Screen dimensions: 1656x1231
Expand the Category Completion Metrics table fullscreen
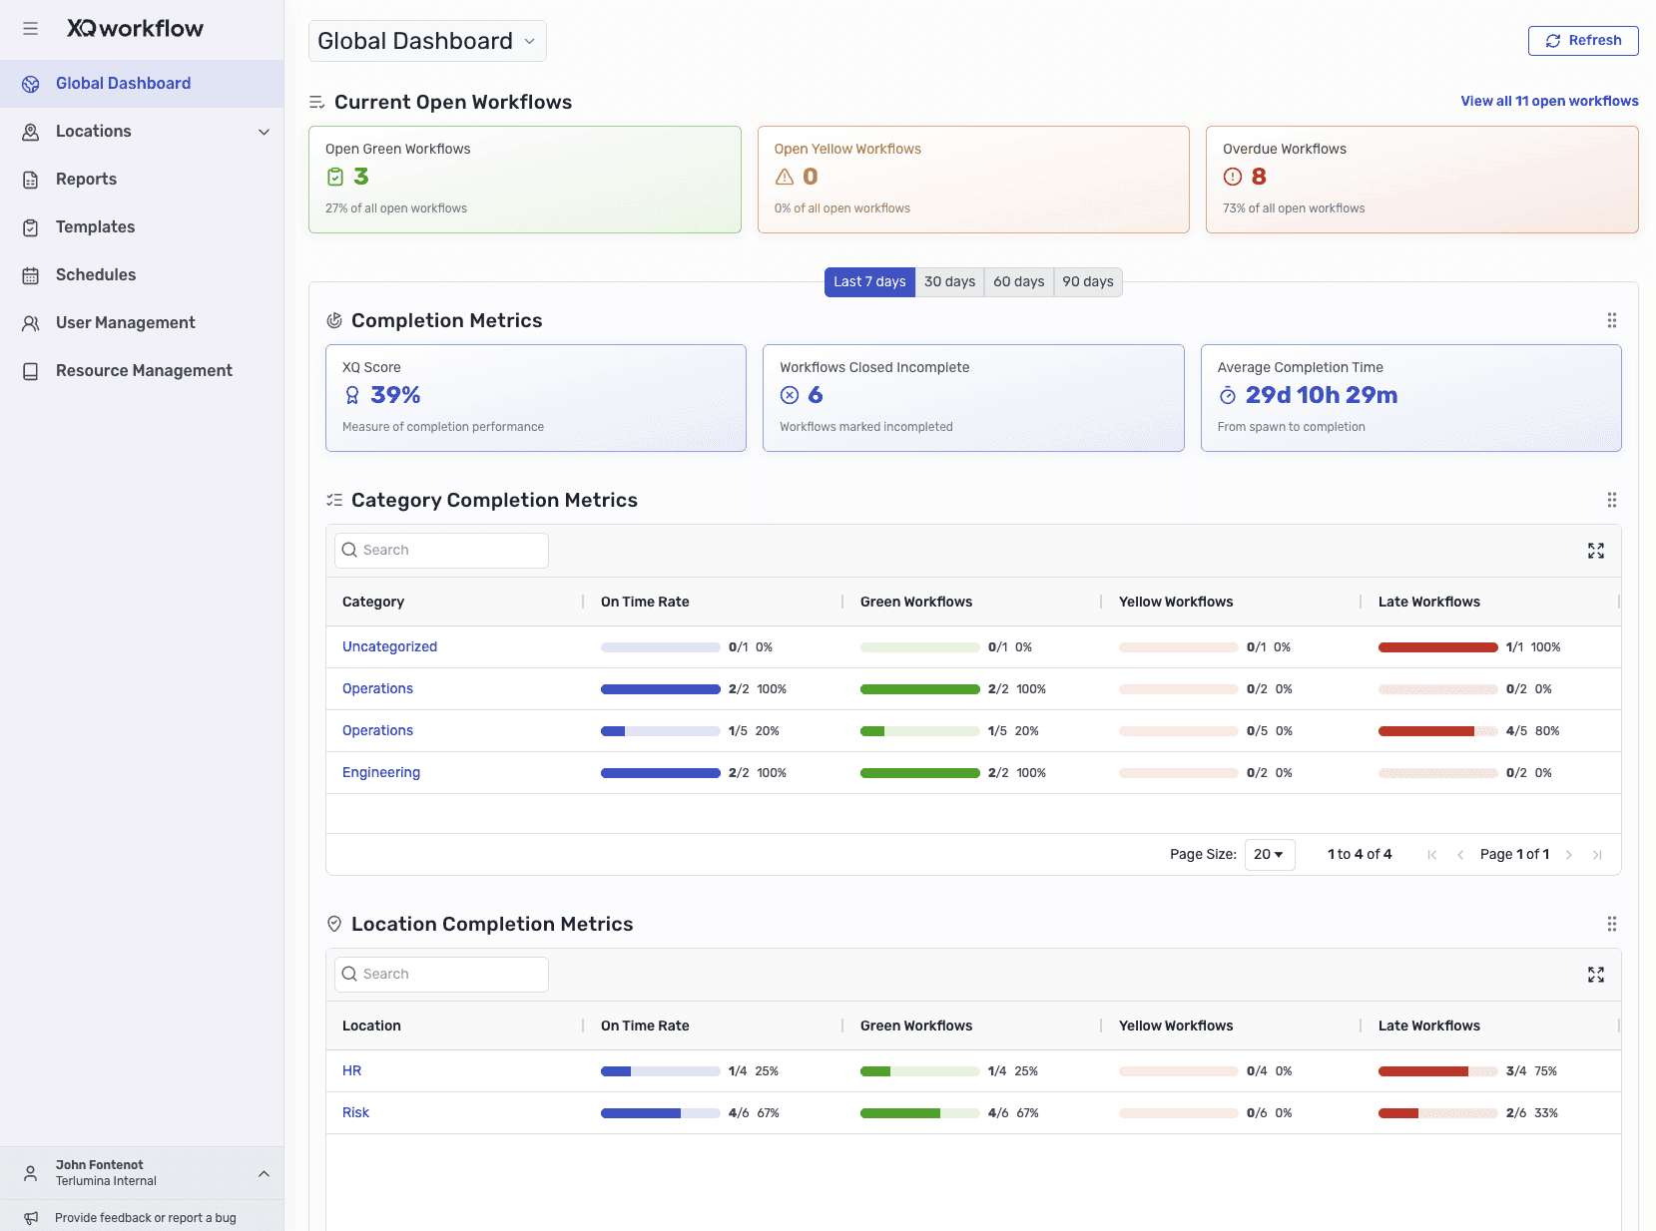(1596, 550)
